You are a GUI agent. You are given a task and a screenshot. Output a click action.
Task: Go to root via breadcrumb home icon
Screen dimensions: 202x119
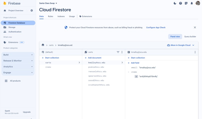point(43,45)
